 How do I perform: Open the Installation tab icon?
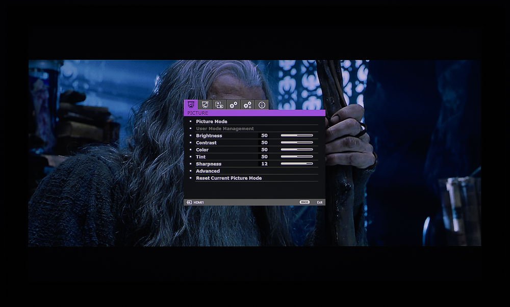coord(219,105)
